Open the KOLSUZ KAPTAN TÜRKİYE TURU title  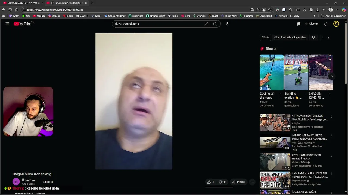(309, 137)
